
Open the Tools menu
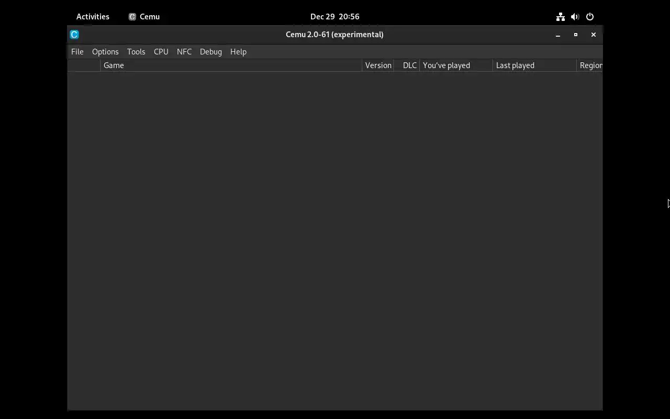[x=136, y=52]
